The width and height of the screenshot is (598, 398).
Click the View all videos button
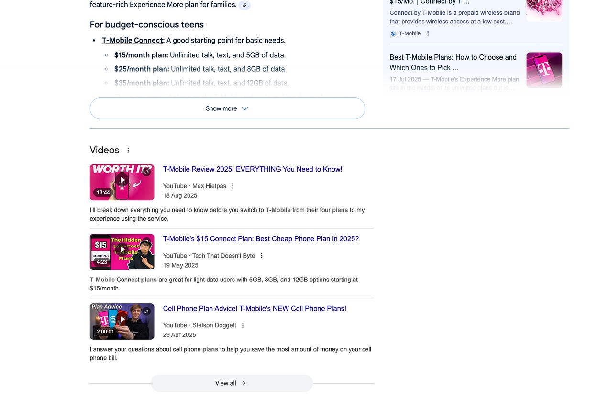click(x=232, y=383)
